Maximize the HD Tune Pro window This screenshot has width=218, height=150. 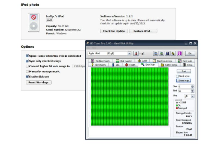point(190,43)
